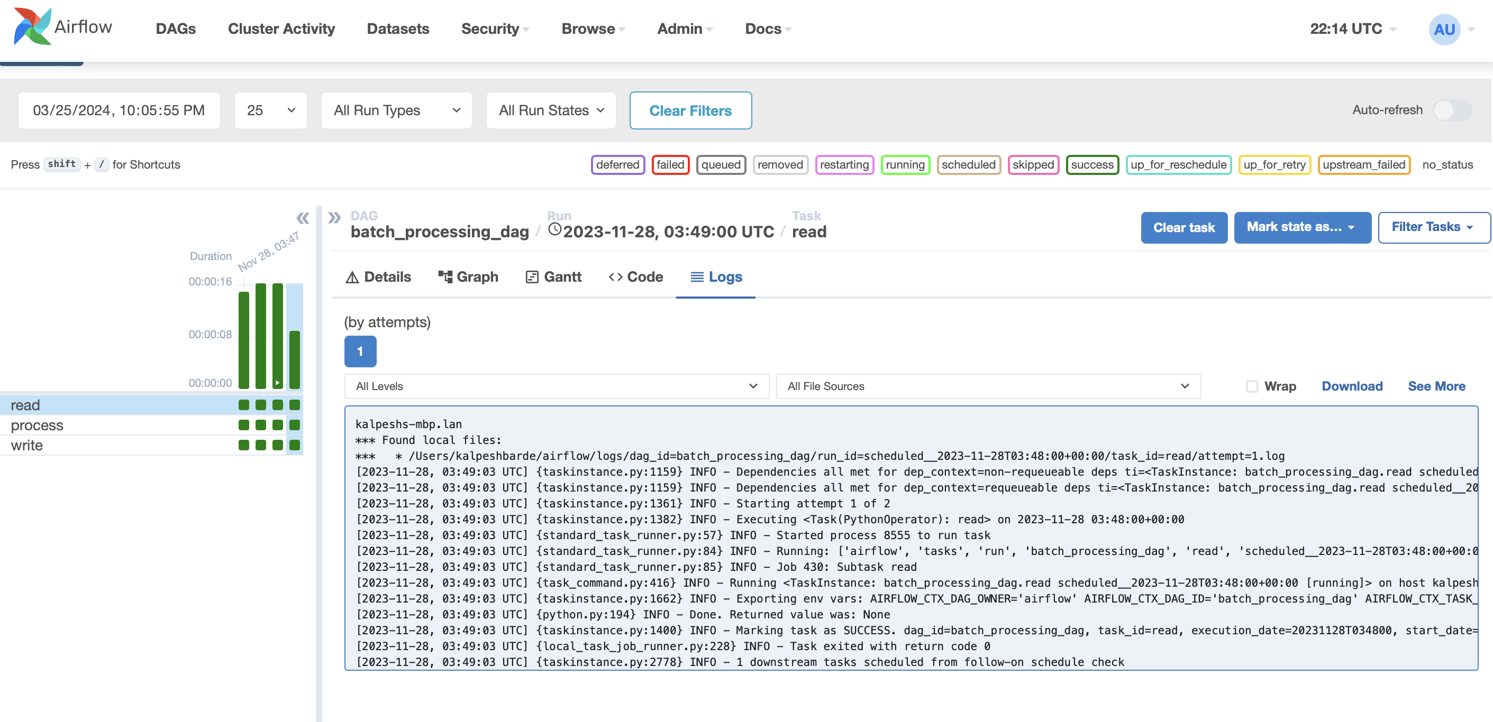The width and height of the screenshot is (1493, 722).
Task: Click the Details tab warning triangle icon
Action: coord(352,277)
